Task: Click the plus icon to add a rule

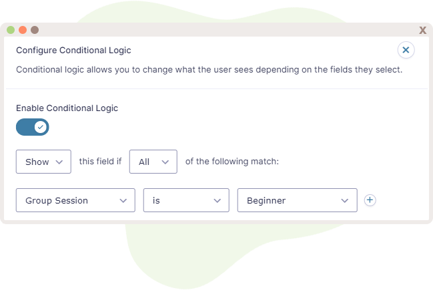Action: point(370,200)
